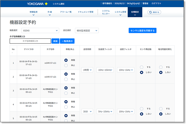Click the タグ名称 column header

click(x=50, y=49)
